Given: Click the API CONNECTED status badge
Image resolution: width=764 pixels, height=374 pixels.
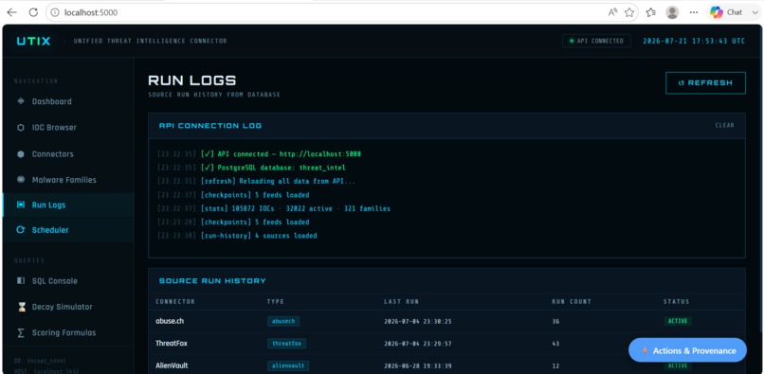Looking at the screenshot, I should [x=596, y=41].
